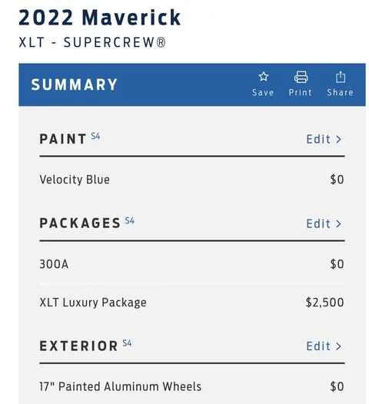Click the 300A package row
Screen dimensions: 369x404
tap(192, 264)
